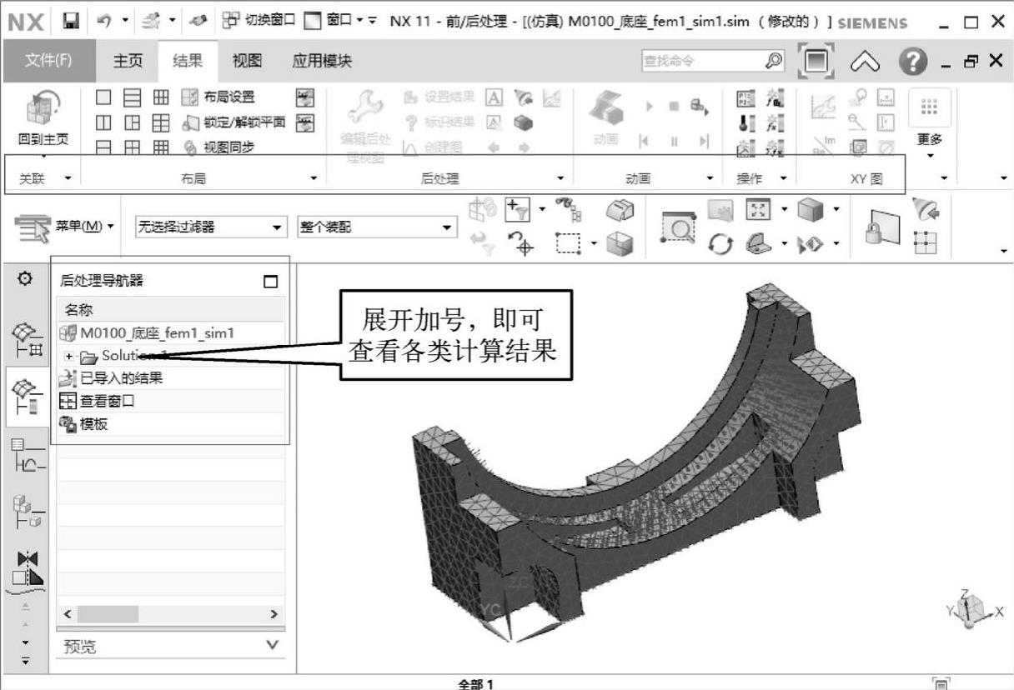The height and width of the screenshot is (690, 1014).
Task: Click 标识结果 identify results command
Action: [x=439, y=122]
